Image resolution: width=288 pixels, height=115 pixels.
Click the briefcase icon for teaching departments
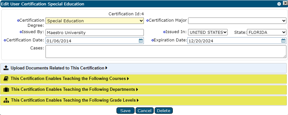[x=6, y=90]
